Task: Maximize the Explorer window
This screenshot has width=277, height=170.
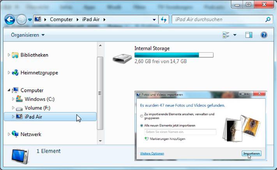Action: [249, 4]
